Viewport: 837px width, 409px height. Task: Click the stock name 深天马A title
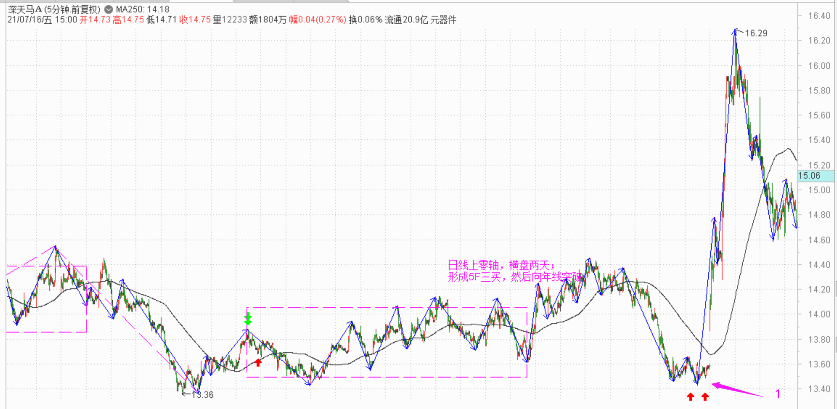(25, 9)
